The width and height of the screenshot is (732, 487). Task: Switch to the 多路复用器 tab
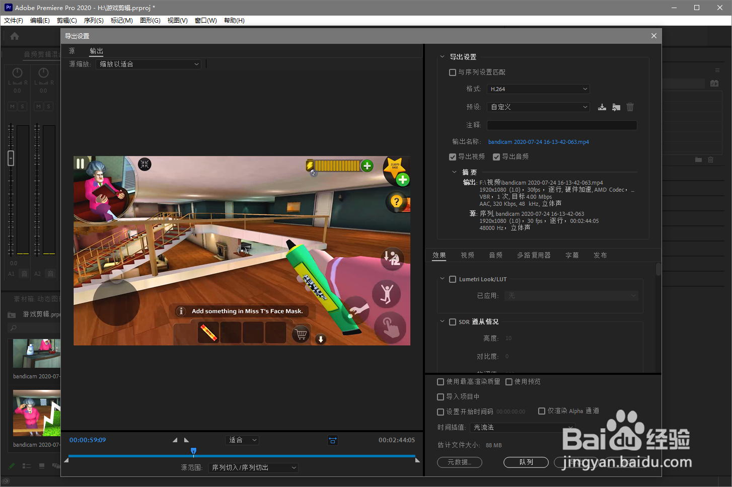tap(534, 256)
